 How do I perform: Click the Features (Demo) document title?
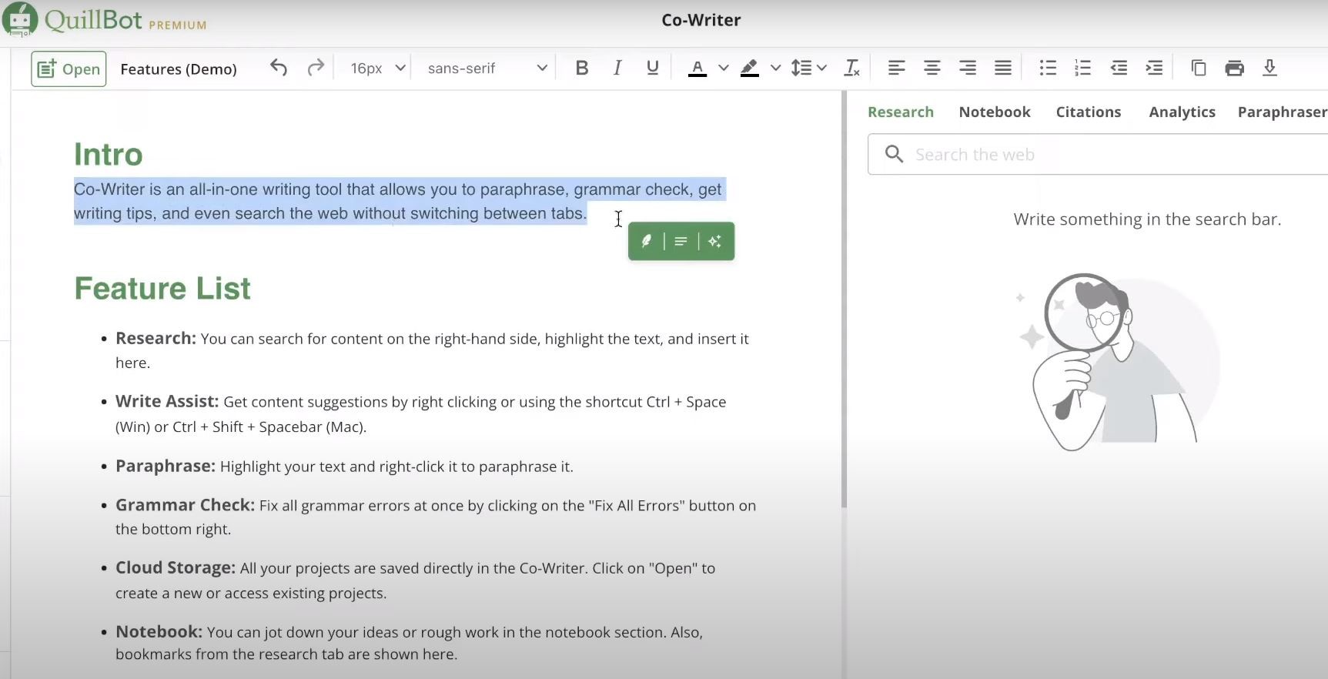179,69
